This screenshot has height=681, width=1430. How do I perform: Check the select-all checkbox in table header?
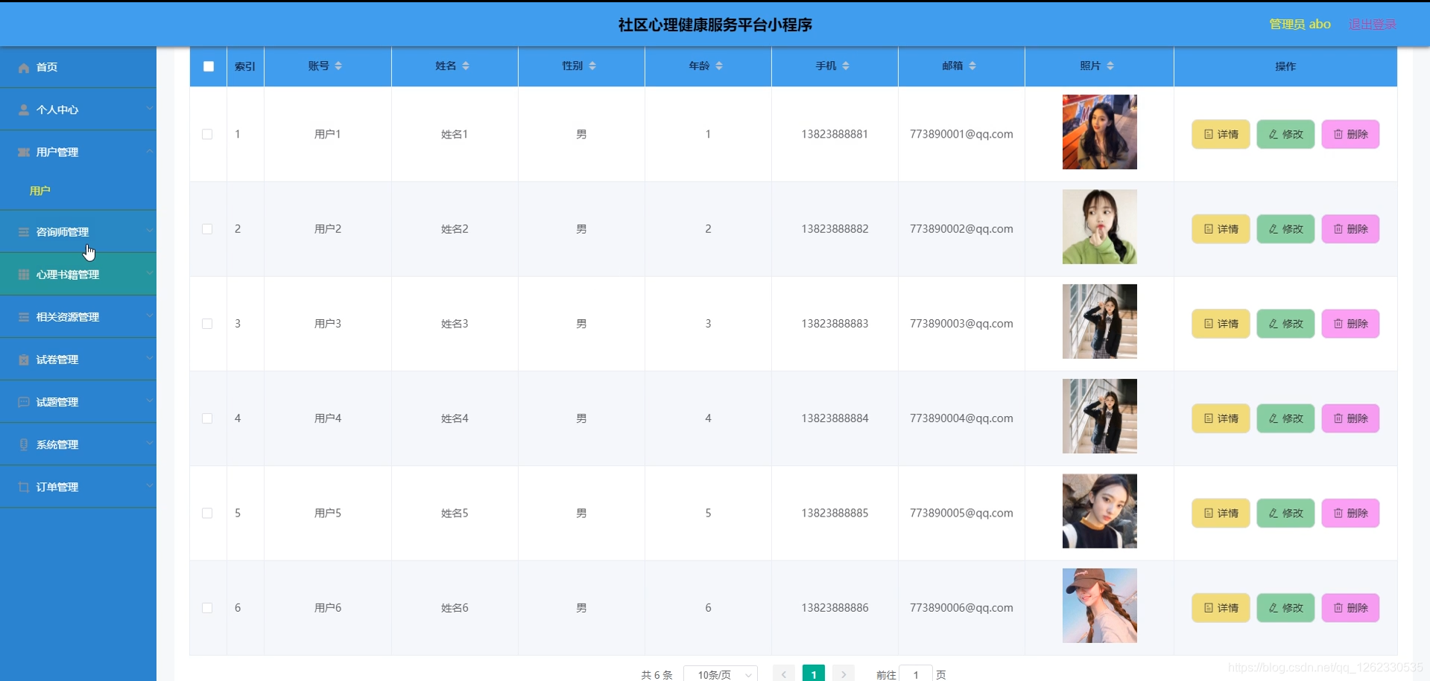pos(208,66)
